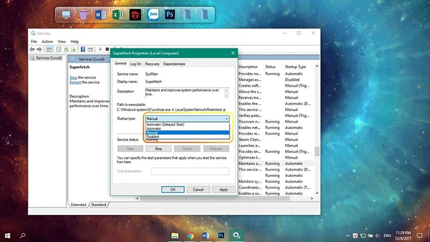Switch to the Log On tab
The width and height of the screenshot is (430, 242).
click(136, 64)
